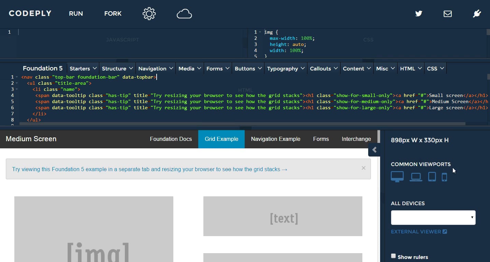Open the settings gear icon
This screenshot has height=262, width=490.
pos(149,14)
